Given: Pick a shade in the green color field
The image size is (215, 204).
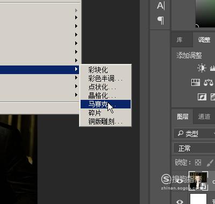Looking at the screenshot, I should coord(205,13).
